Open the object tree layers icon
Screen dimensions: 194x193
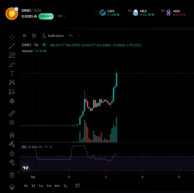pyautogui.click(x=12, y=187)
